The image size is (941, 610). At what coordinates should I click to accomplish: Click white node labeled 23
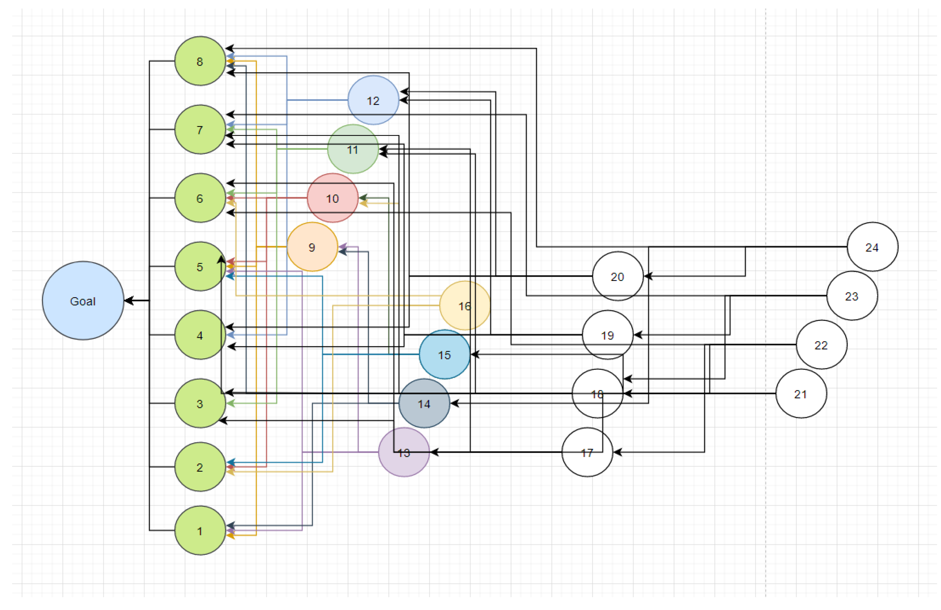tap(851, 296)
